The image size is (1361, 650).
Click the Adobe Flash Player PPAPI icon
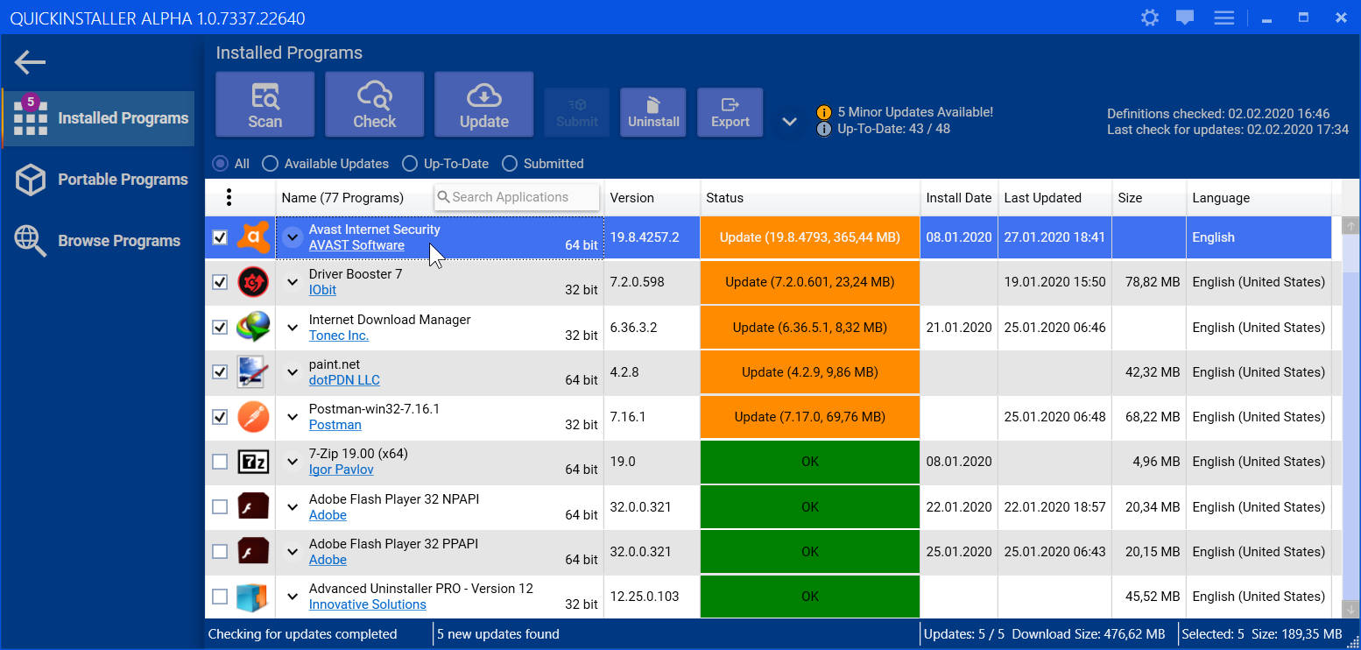(253, 552)
